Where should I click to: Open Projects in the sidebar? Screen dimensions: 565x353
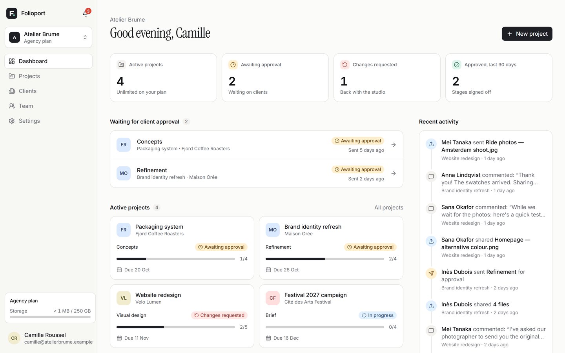[49, 76]
